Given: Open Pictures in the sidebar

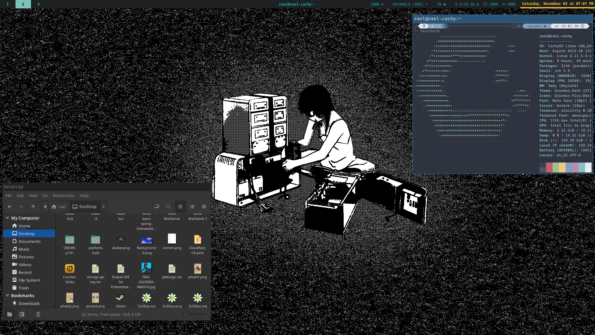Looking at the screenshot, I should click(x=29, y=257).
